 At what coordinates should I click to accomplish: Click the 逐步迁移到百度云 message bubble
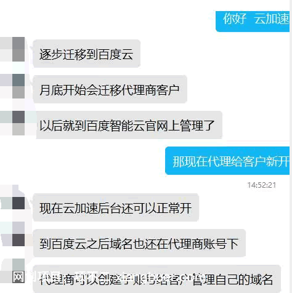tap(86, 54)
